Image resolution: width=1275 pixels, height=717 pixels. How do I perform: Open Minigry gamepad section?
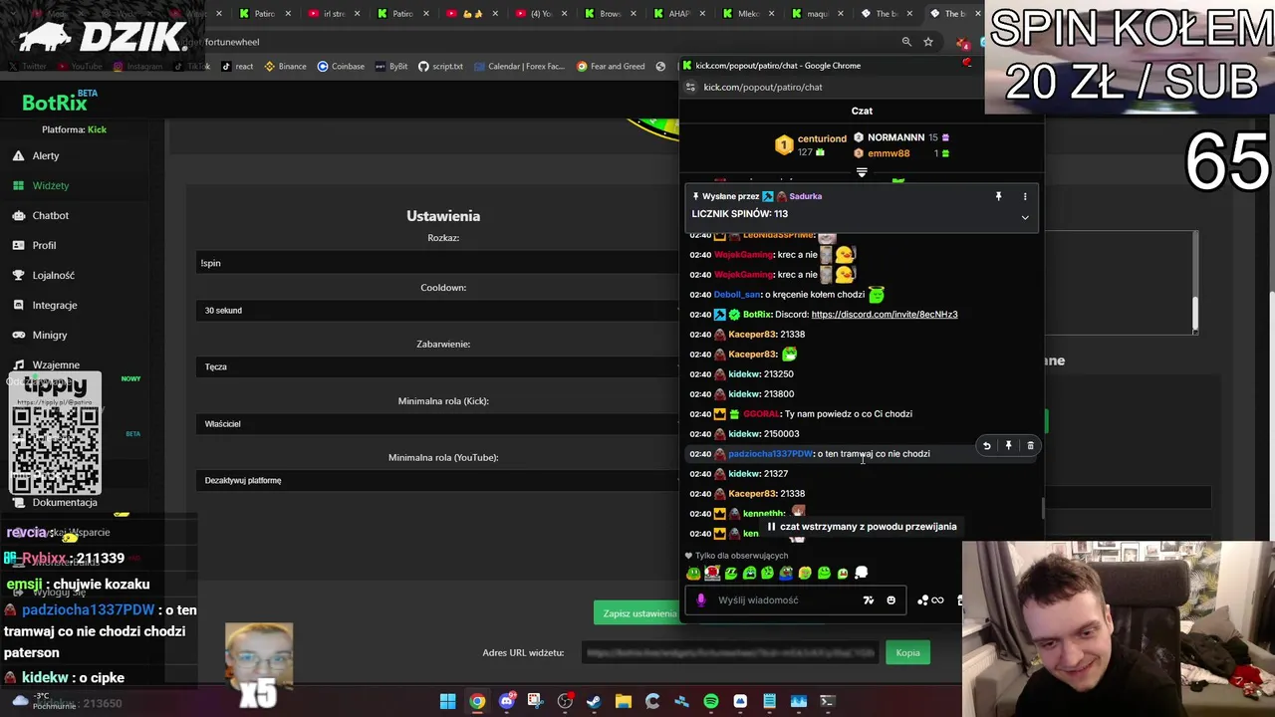click(49, 335)
